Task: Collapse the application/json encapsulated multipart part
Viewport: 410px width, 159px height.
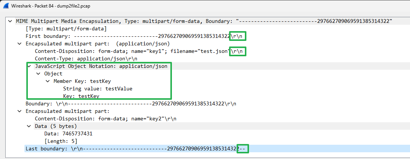Action: 20,43
